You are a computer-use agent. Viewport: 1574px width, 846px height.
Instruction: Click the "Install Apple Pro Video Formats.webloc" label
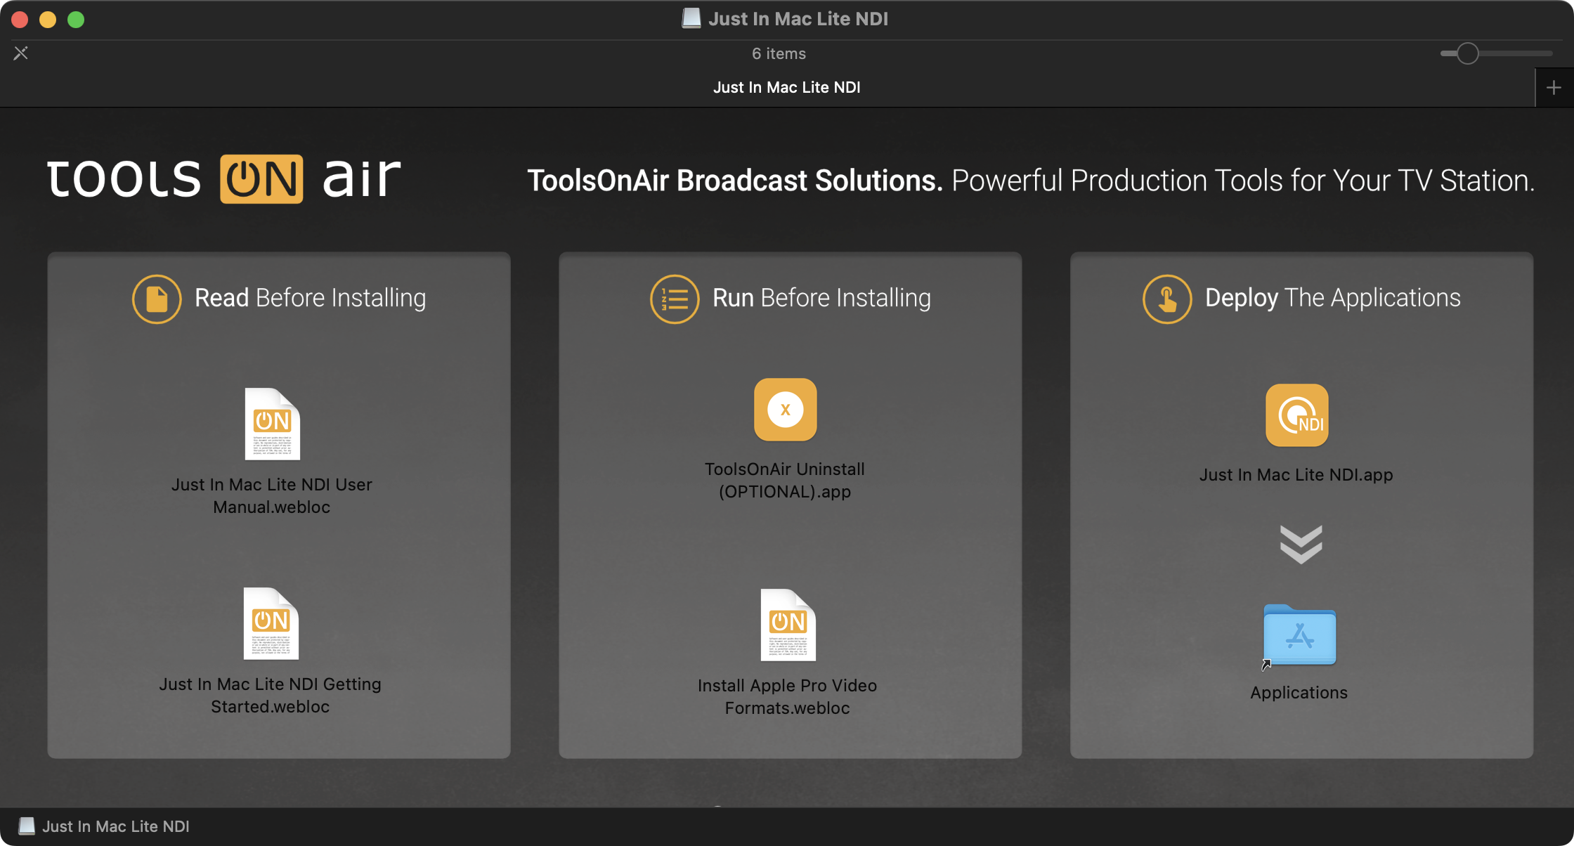788,696
